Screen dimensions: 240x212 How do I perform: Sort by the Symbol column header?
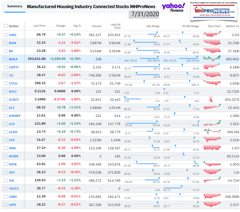pyautogui.click(x=14, y=26)
